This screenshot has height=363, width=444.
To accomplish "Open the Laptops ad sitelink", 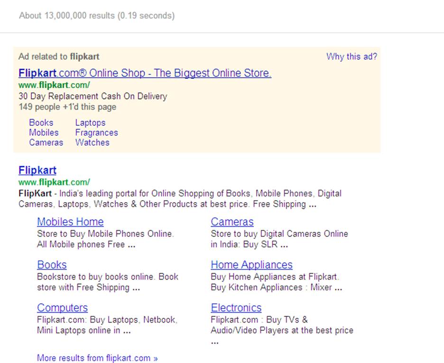I will tap(90, 122).
